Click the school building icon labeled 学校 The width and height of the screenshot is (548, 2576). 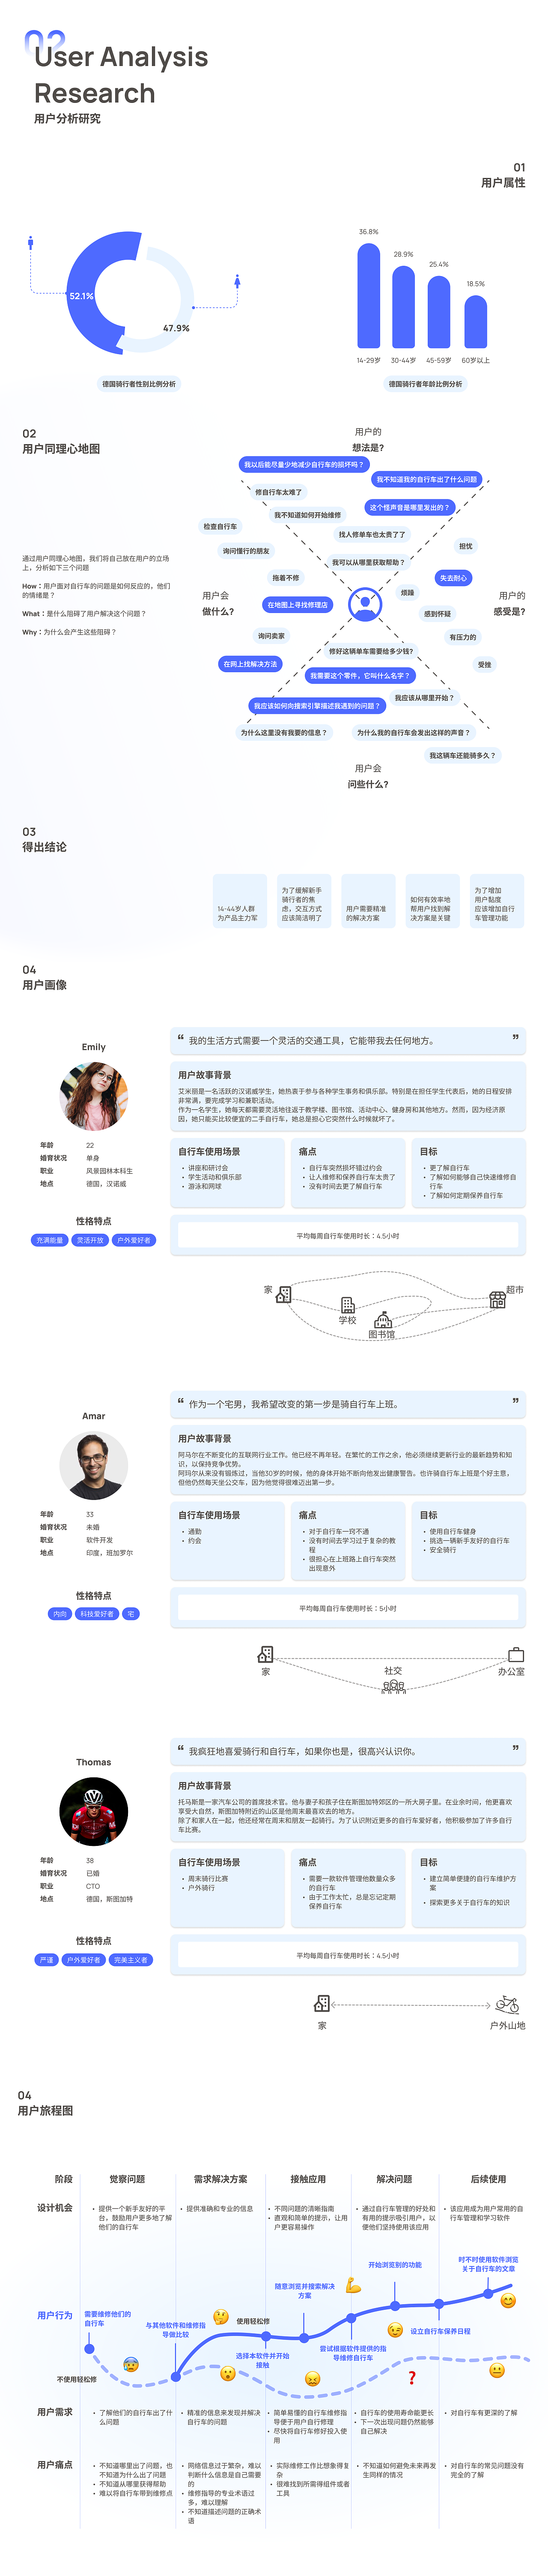(347, 1305)
